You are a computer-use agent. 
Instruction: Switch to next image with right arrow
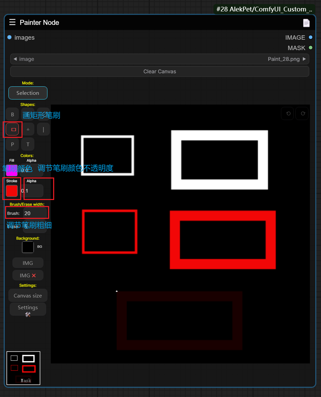(x=305, y=59)
